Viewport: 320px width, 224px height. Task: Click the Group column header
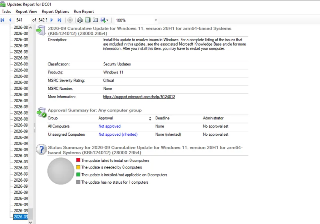click(53, 118)
